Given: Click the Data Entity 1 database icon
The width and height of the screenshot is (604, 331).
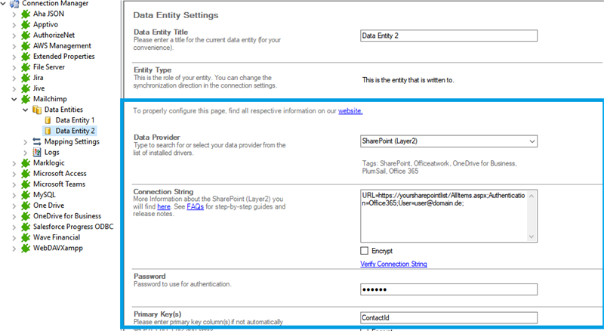Looking at the screenshot, I should point(48,120).
